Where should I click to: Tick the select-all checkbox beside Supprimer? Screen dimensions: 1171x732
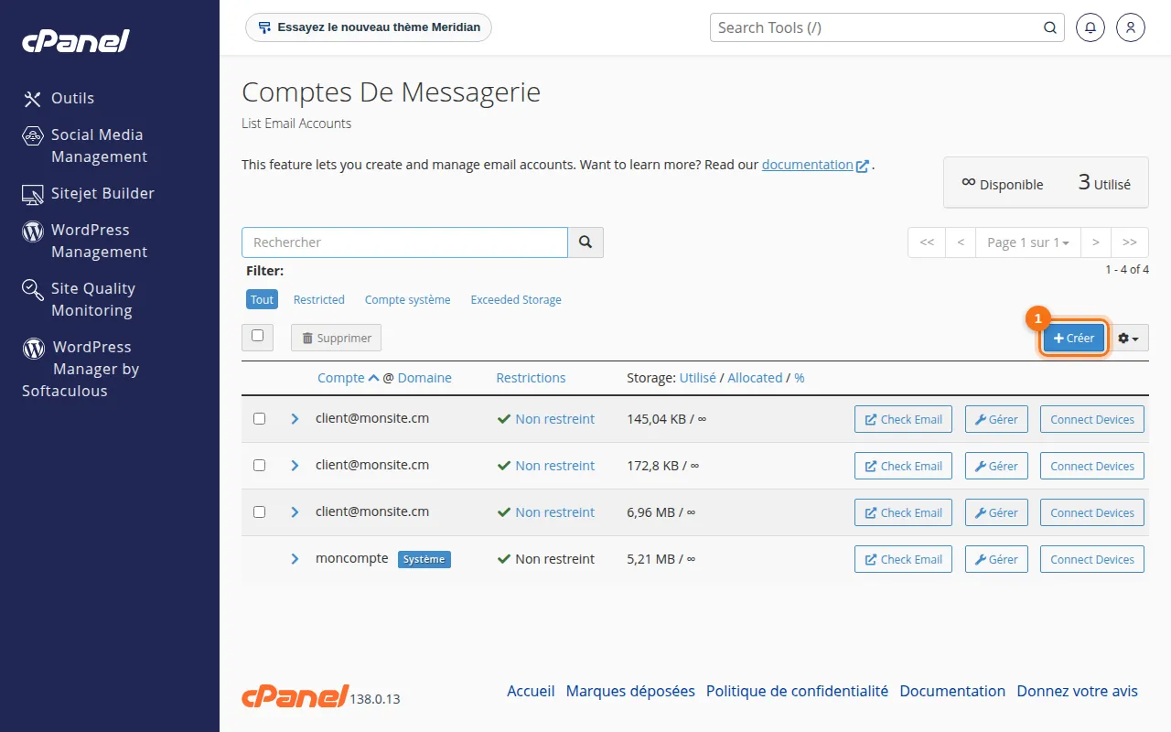257,336
